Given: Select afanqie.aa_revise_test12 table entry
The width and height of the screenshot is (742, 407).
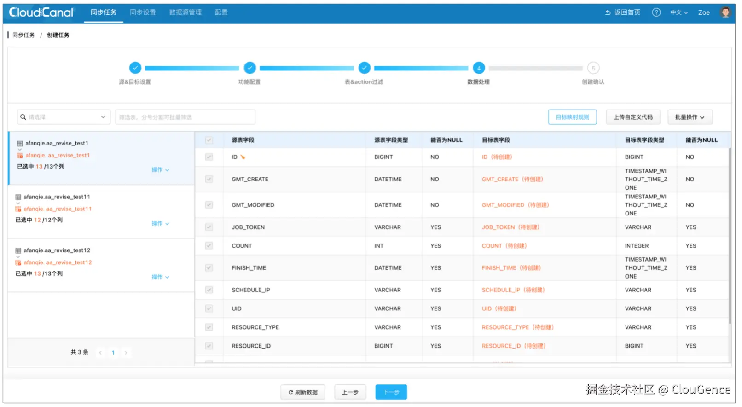Looking at the screenshot, I should click(x=101, y=266).
